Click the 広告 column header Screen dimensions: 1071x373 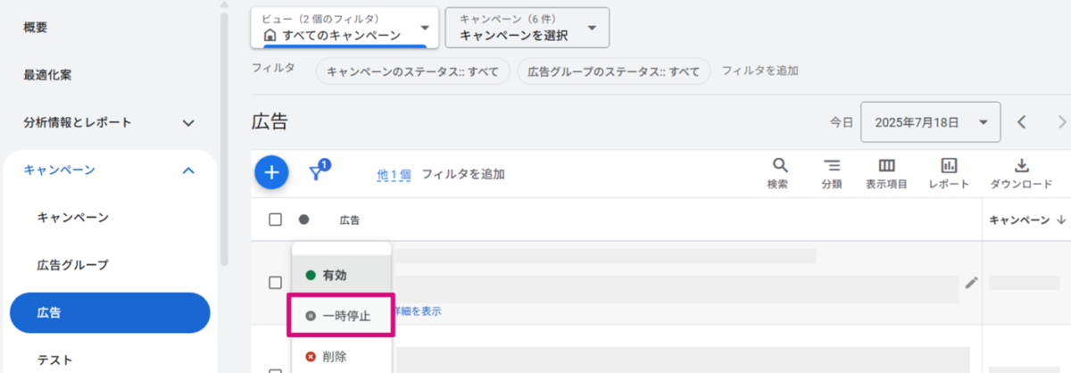point(350,220)
